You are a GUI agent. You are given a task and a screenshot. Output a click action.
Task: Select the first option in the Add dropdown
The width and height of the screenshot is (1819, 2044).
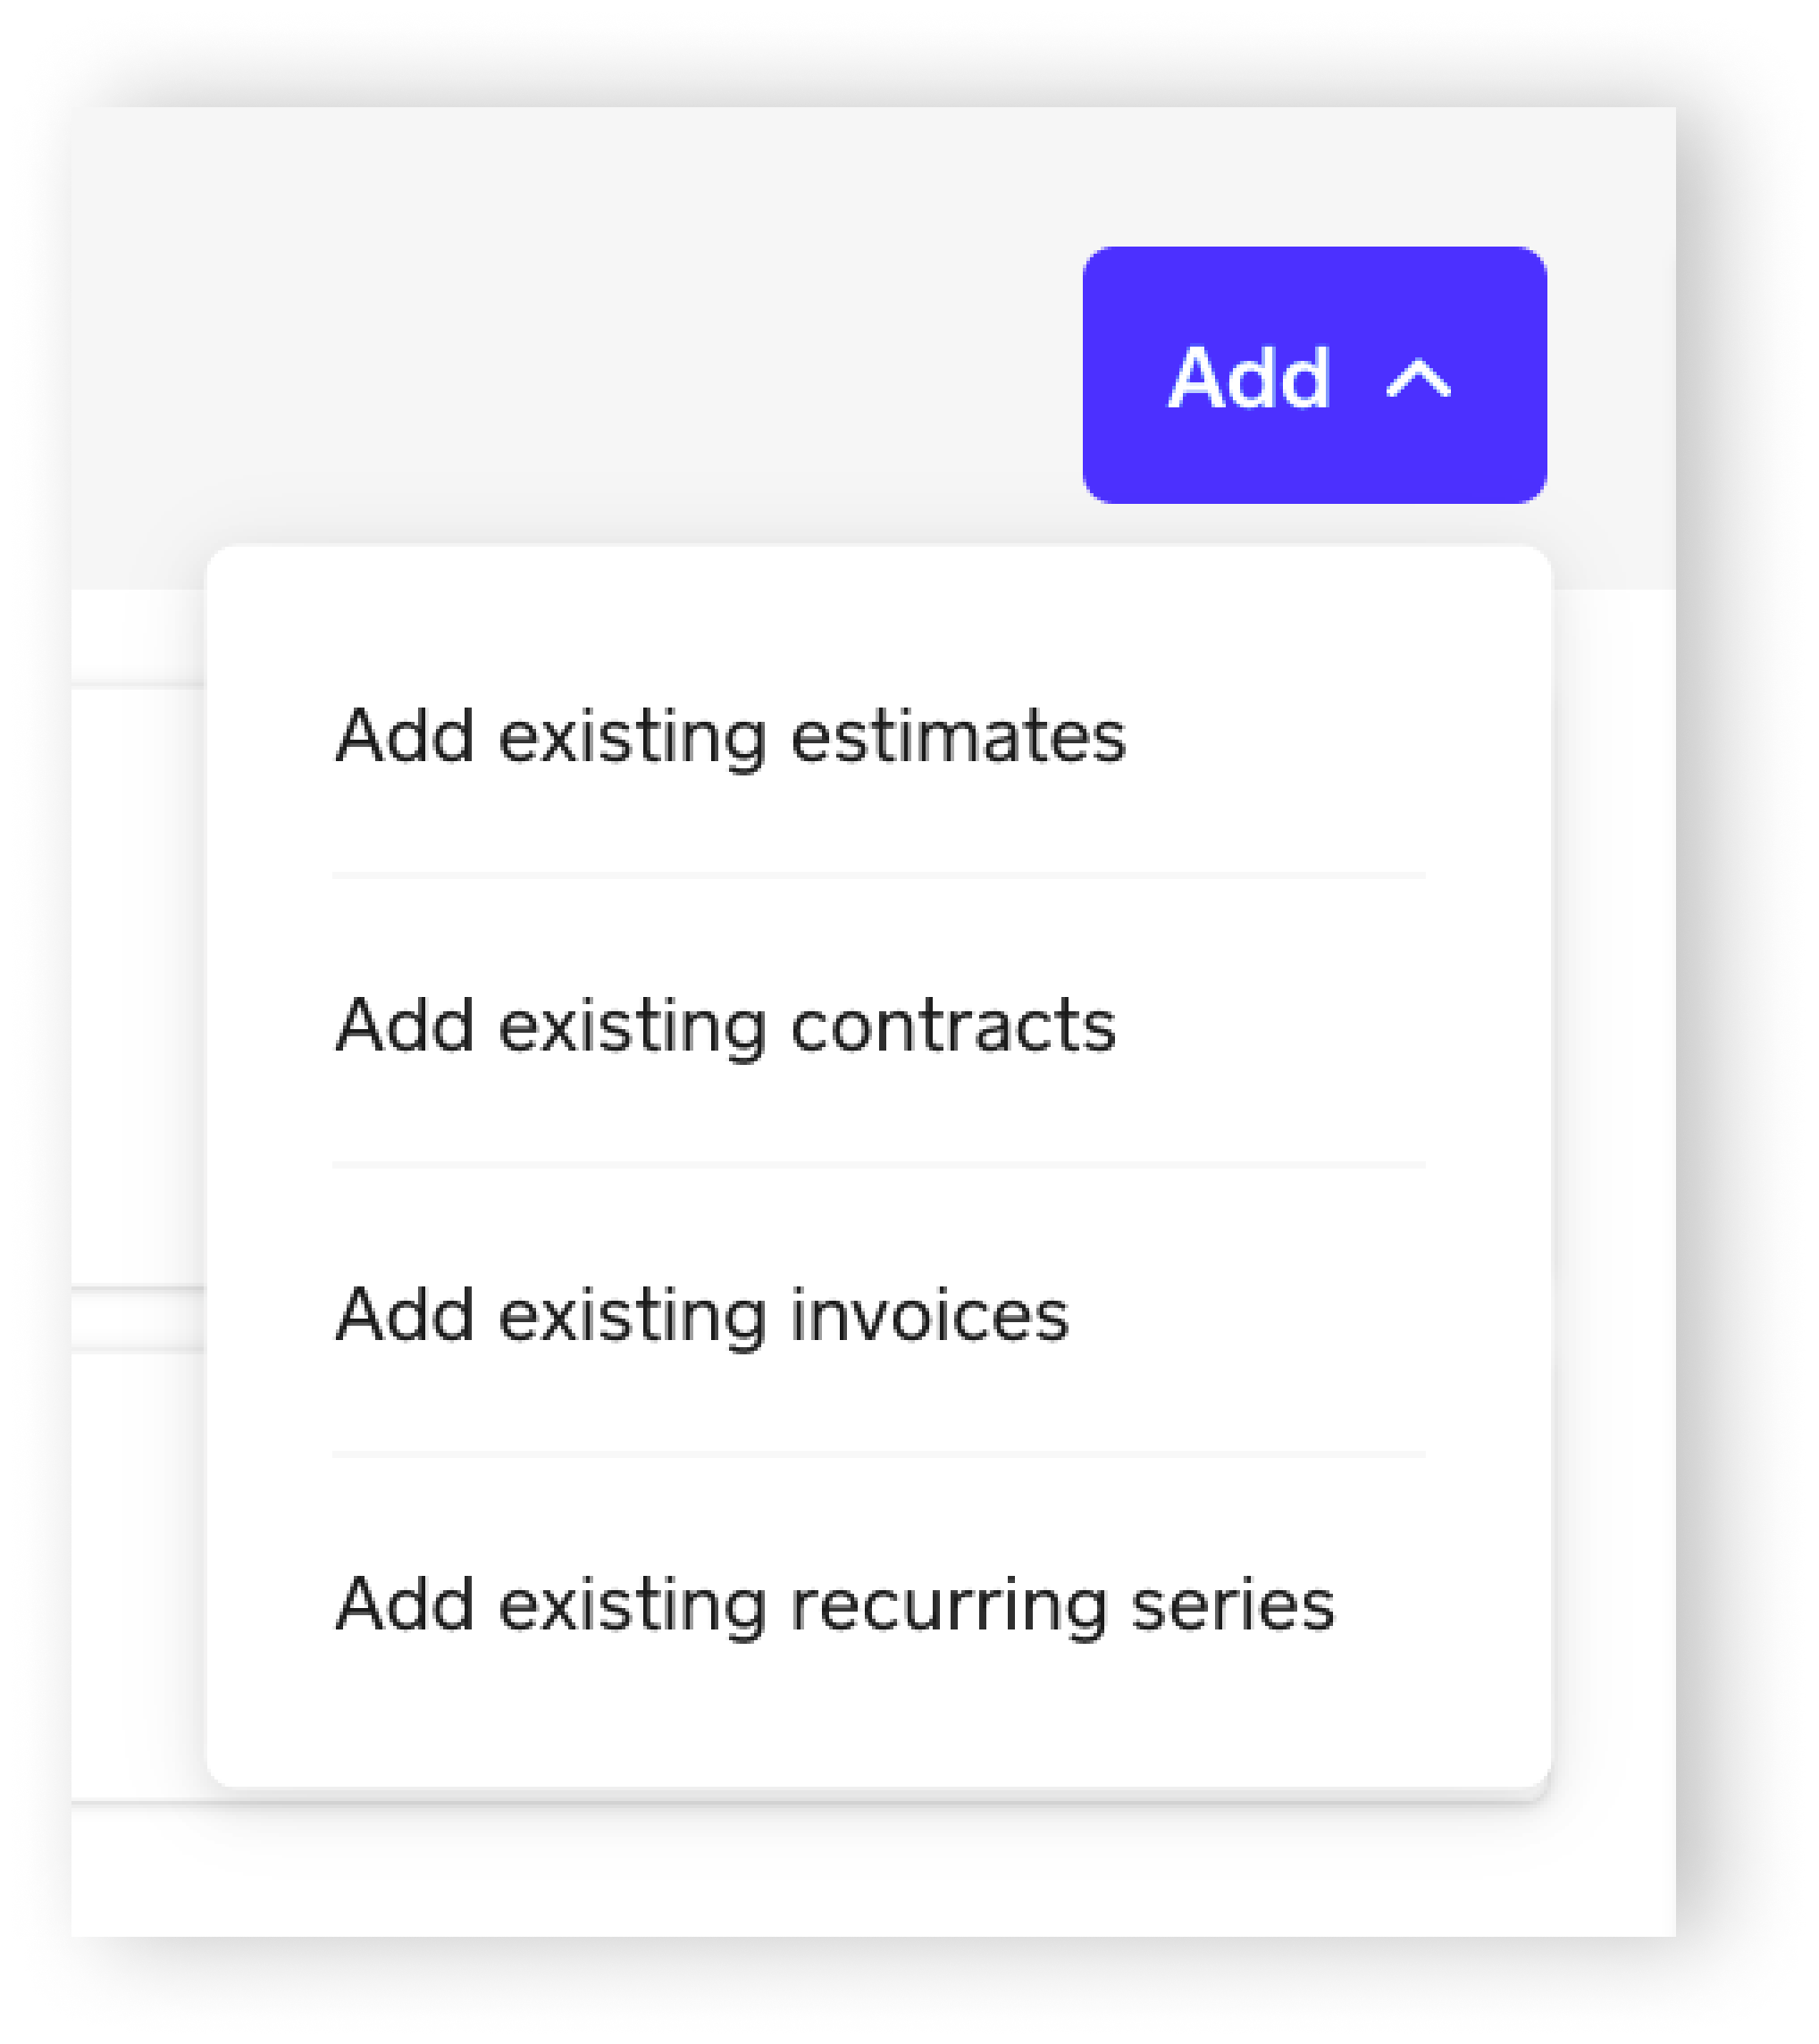[878, 737]
